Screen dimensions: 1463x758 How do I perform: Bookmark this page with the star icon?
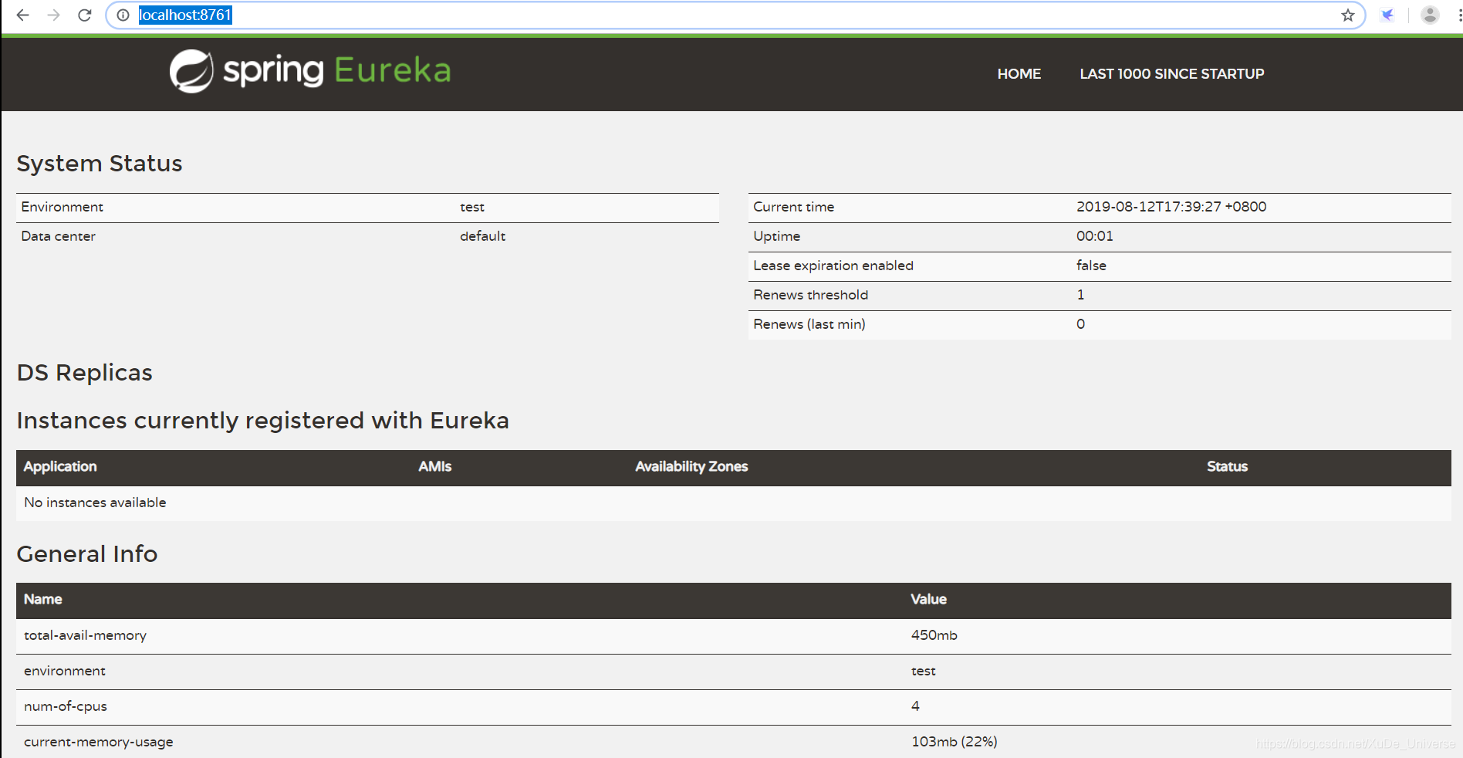(1347, 15)
